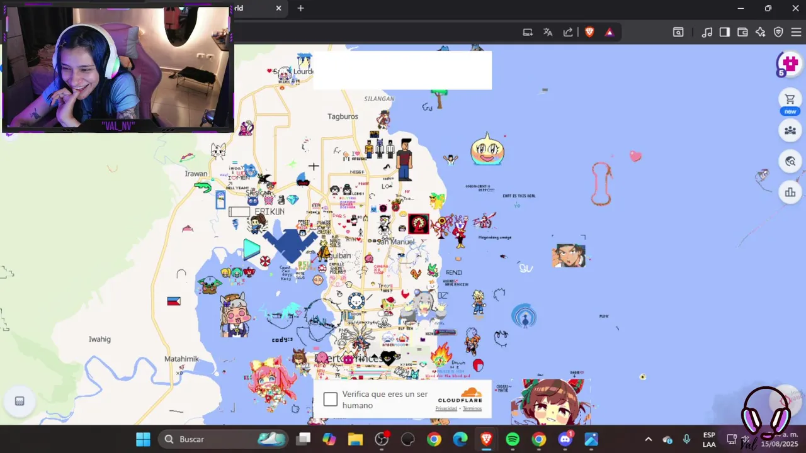Open the Leo AI sparkle icon
The height and width of the screenshot is (453, 806).
click(761, 32)
